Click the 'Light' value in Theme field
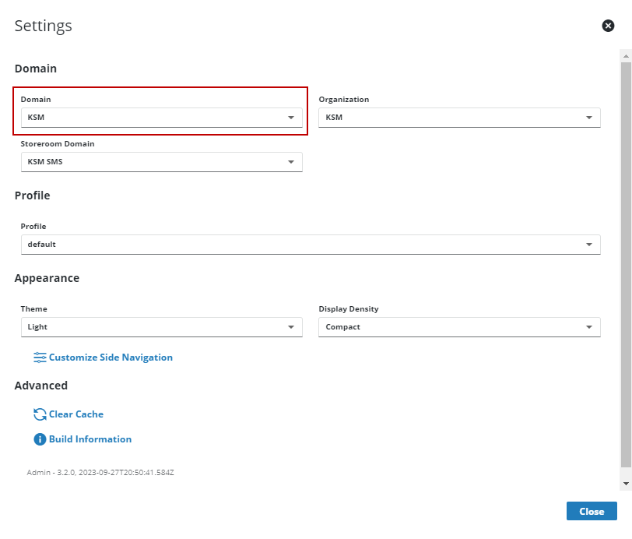 coord(37,327)
